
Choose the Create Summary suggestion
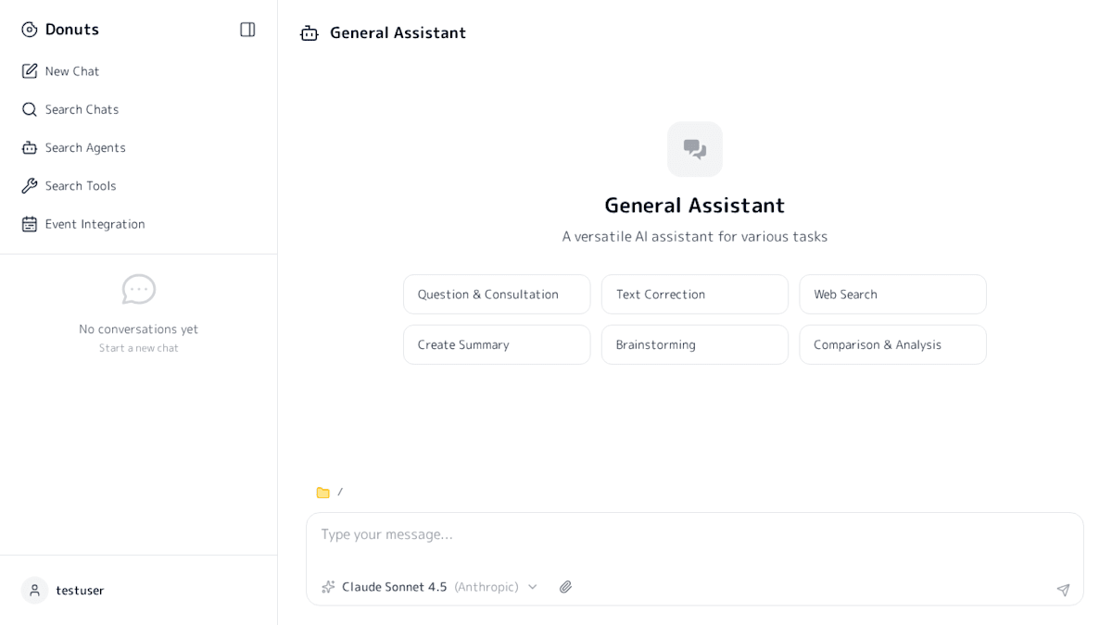click(x=497, y=344)
